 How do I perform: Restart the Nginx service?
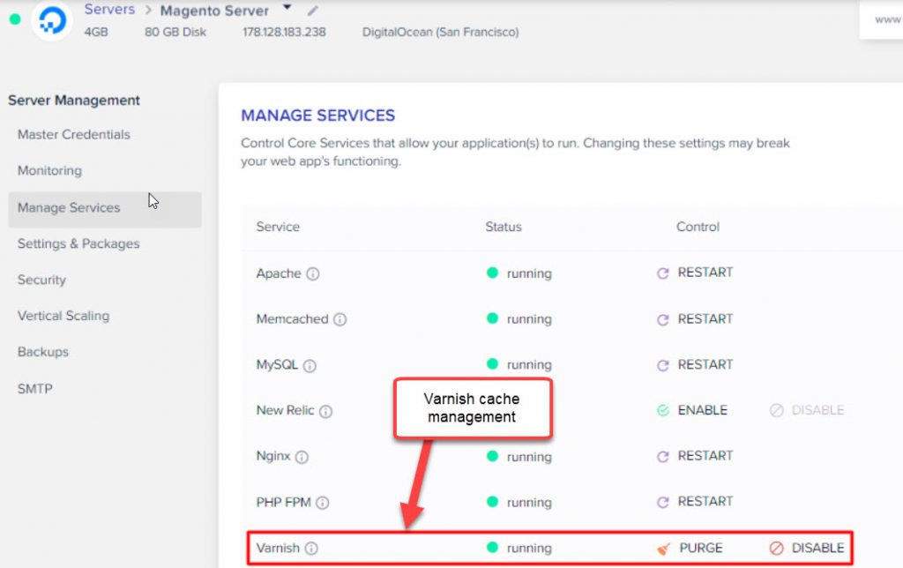[x=695, y=456]
